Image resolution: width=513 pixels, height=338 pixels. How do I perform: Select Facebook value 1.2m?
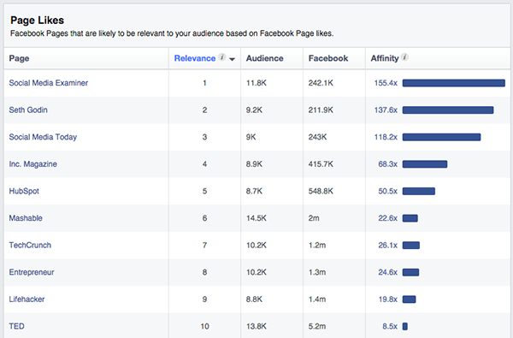pos(317,246)
